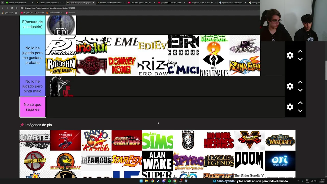The height and width of the screenshot is (184, 327).
Task: Pick the Bayonetta logo image
Action: [x=91, y=66]
